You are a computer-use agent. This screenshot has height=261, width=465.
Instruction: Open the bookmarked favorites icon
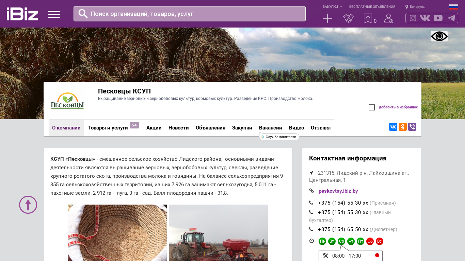coord(368,18)
